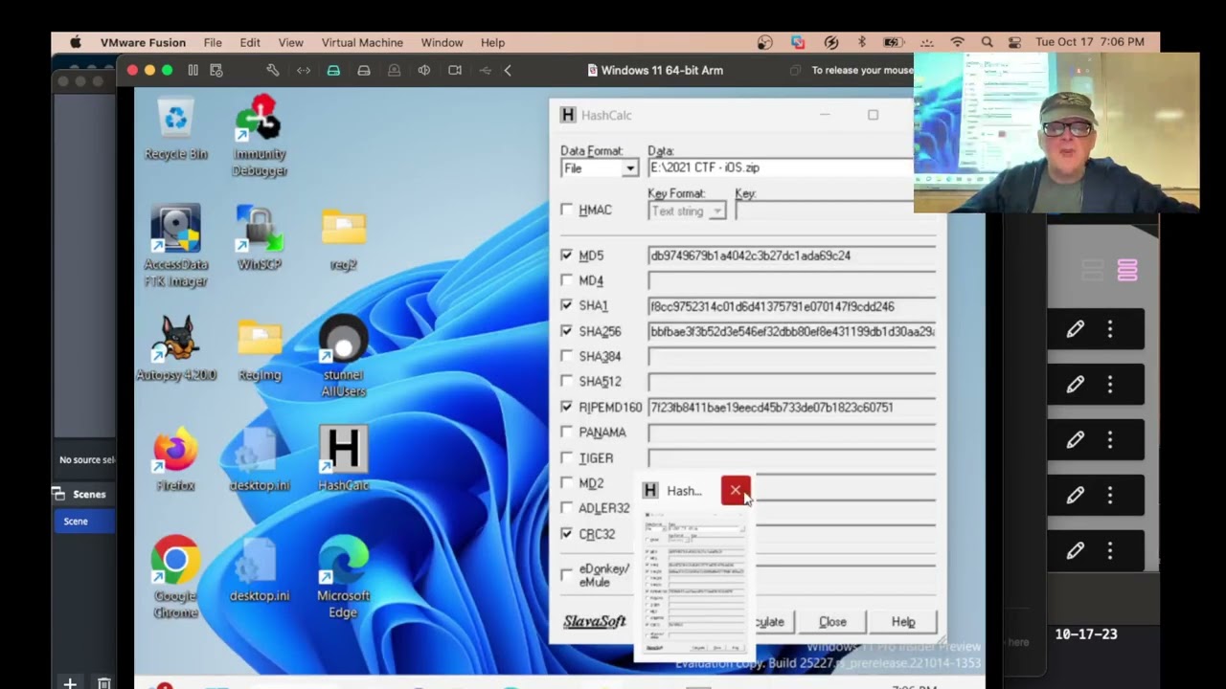
Task: Select the HashCalc desktop shortcut
Action: (x=343, y=458)
